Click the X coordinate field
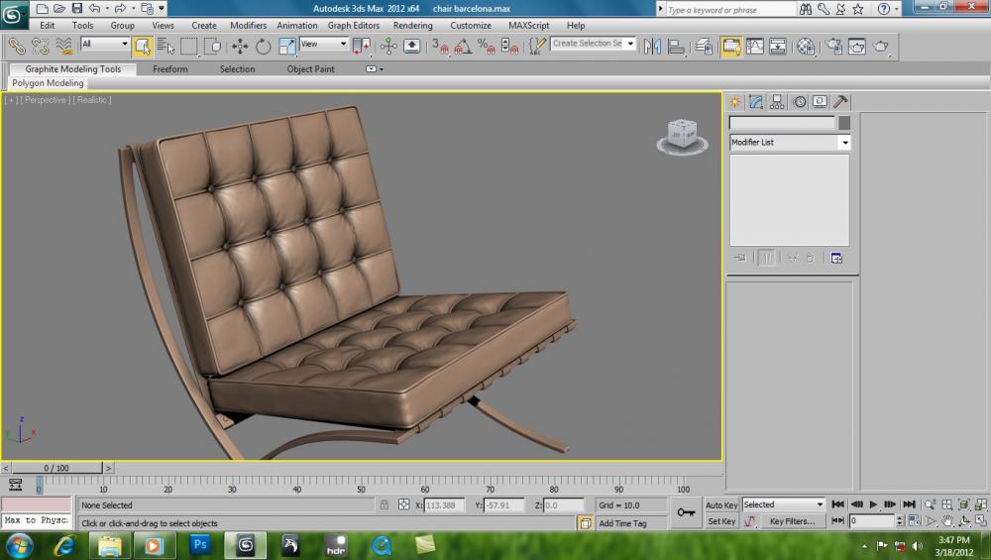Image resolution: width=991 pixels, height=560 pixels. pyautogui.click(x=444, y=505)
